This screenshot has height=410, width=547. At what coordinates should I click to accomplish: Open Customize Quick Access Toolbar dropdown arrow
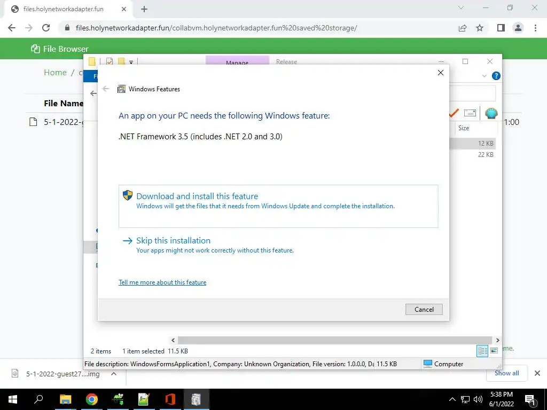click(131, 62)
